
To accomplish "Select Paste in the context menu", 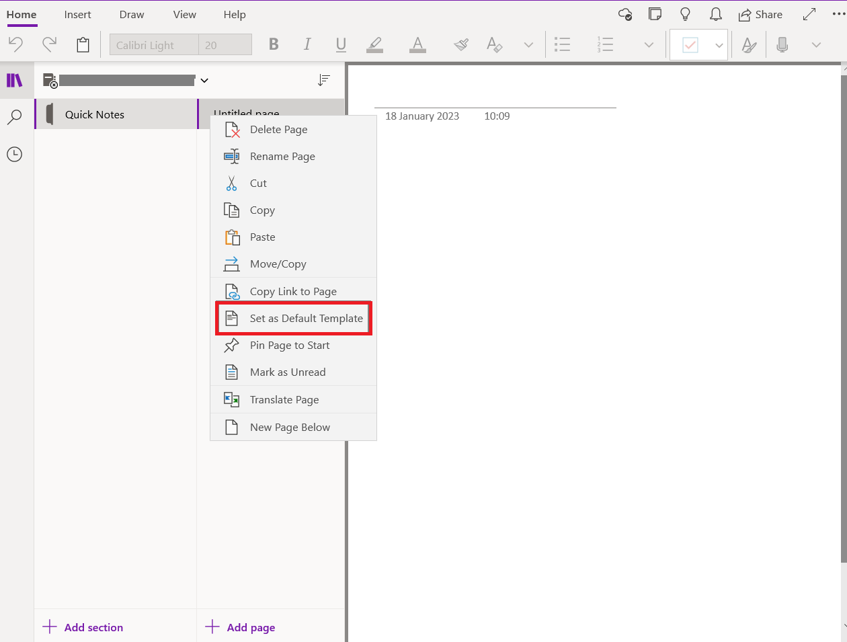I will coord(293,237).
